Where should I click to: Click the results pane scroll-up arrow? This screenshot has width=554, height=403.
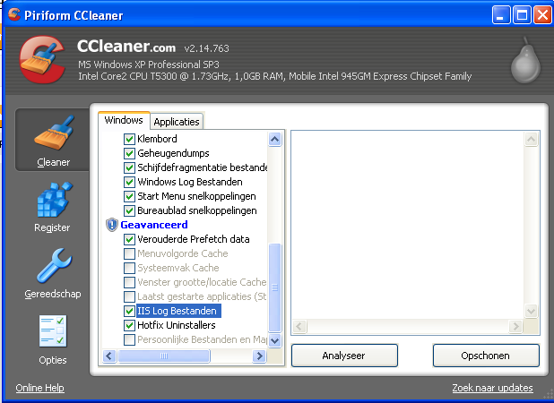531,140
